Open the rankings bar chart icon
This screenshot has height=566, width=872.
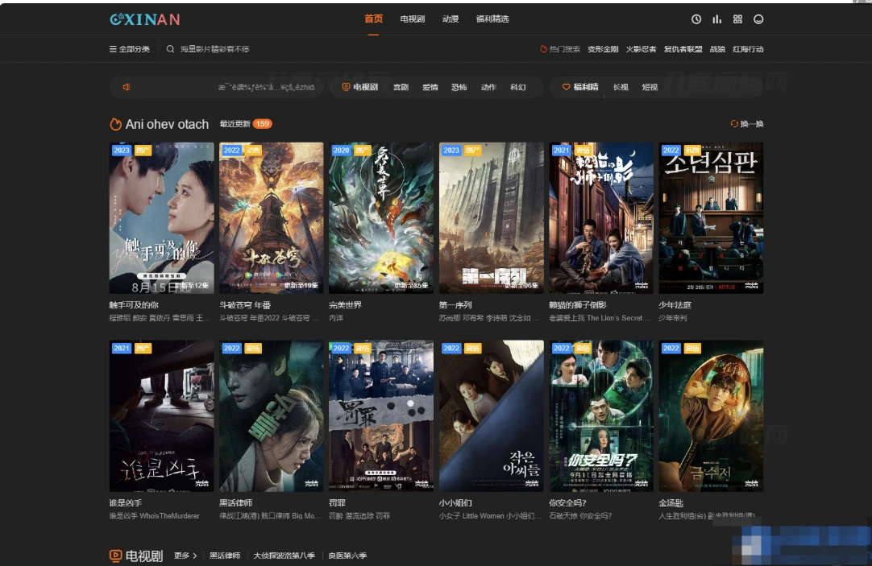(716, 19)
